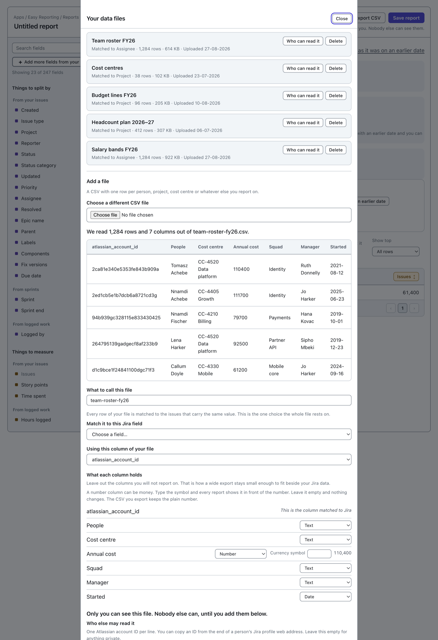Open the Using this column of your file dropdown

pyautogui.click(x=219, y=459)
